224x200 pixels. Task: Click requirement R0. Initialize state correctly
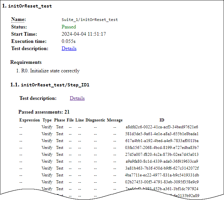point(51,71)
